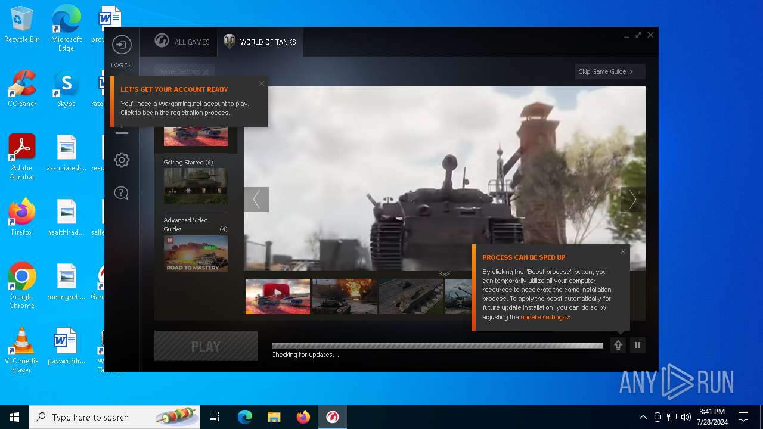Open Microsoft Edge desktop shortcut
The height and width of the screenshot is (429, 763).
point(66,28)
